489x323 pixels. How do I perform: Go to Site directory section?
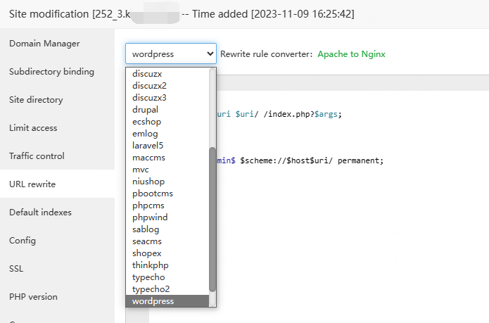click(x=36, y=100)
